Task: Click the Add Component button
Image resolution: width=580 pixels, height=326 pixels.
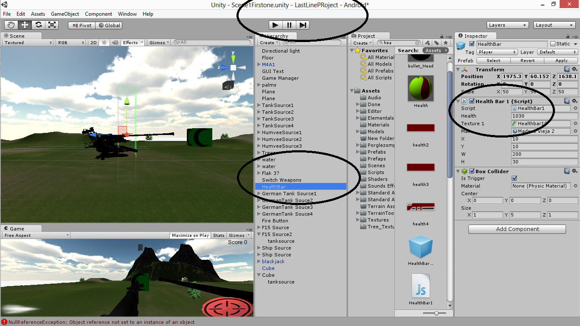Action: (516, 229)
